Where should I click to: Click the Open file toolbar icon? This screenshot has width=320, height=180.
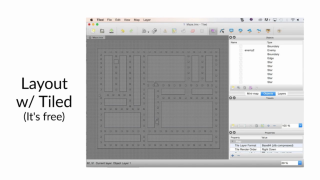coord(102,31)
